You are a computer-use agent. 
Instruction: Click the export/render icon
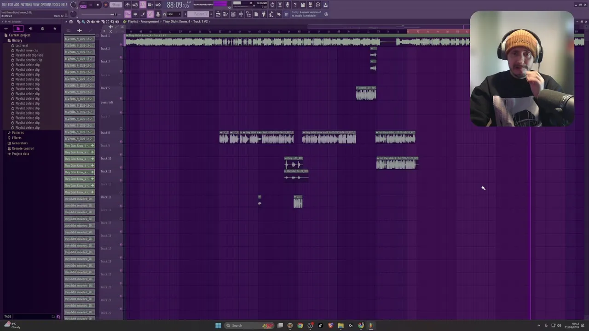click(x=311, y=5)
